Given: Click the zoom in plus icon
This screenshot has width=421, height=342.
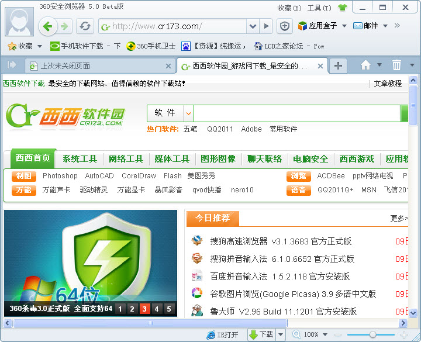Looking at the screenshot, I should pyautogui.click(x=404, y=334).
